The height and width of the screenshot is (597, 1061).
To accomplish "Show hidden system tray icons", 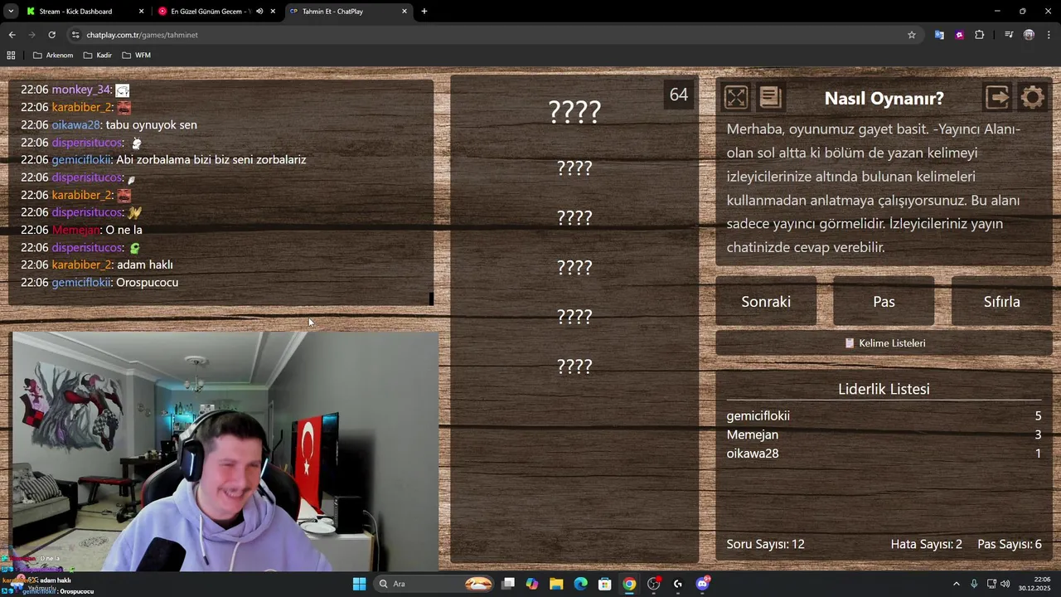I will (x=956, y=584).
